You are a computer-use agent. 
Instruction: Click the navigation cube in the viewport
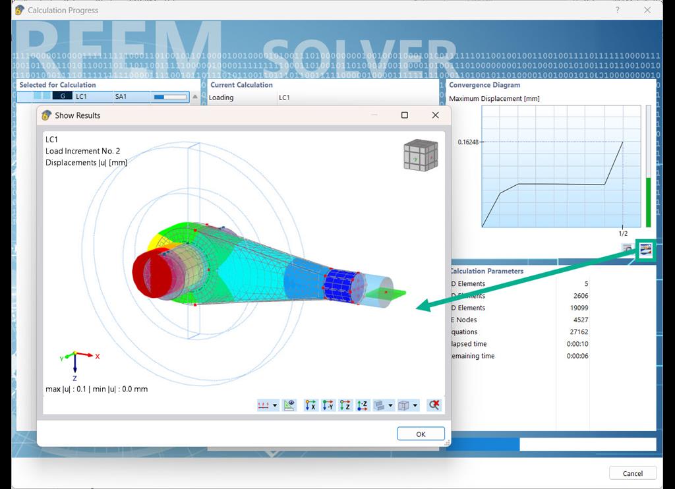pyautogui.click(x=421, y=154)
